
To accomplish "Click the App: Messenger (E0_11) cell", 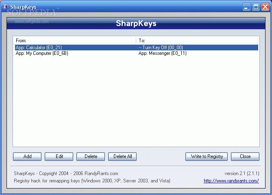I will click(163, 53).
